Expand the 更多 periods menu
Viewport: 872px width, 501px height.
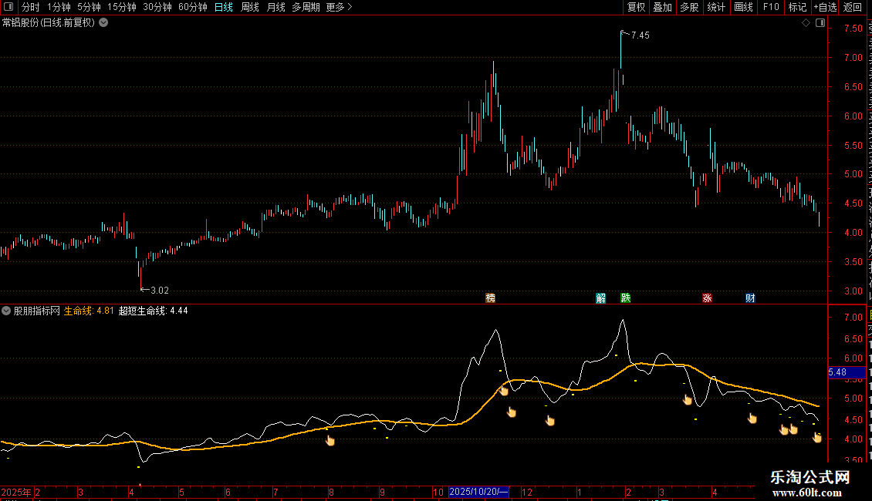click(x=340, y=7)
